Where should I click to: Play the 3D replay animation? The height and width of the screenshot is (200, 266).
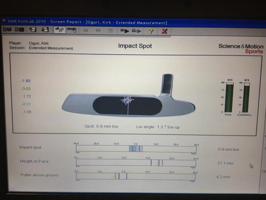(x=125, y=31)
